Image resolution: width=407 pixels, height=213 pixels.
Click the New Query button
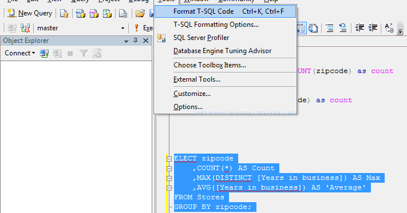click(30, 13)
